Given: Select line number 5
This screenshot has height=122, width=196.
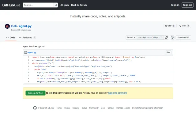Looking at the screenshot, I should [x=28, y=70].
